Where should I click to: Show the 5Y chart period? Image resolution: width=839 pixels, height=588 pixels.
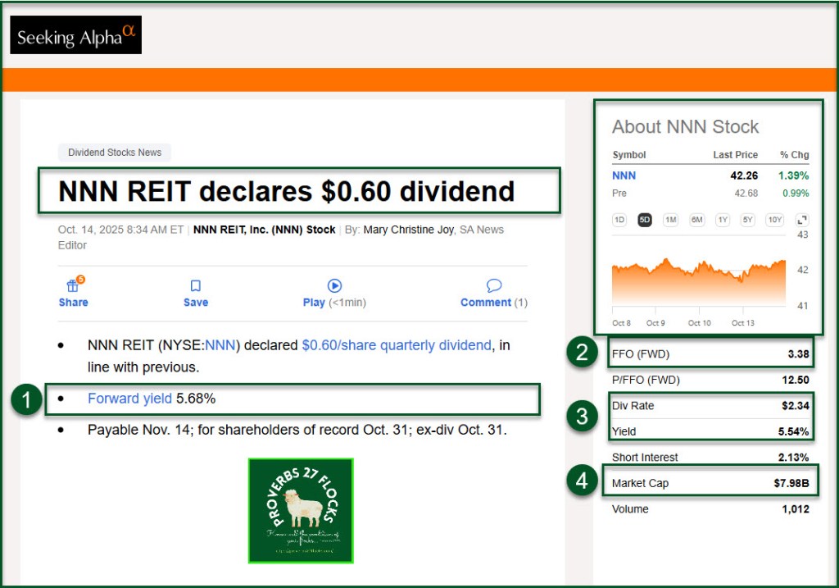tap(748, 220)
